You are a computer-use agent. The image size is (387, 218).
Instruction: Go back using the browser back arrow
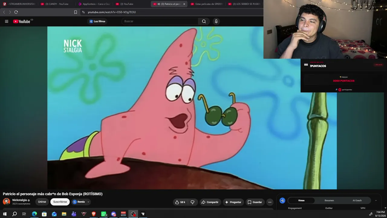pos(4,12)
